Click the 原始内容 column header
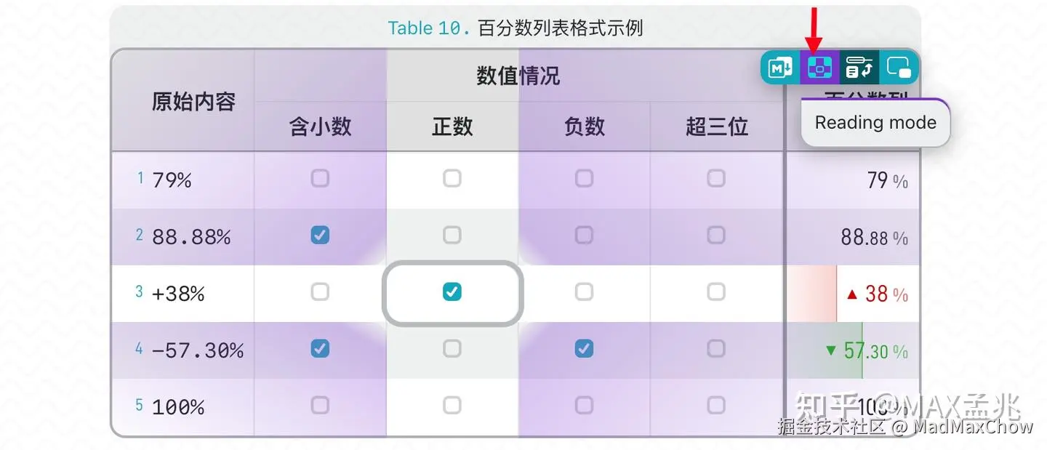This screenshot has width=1047, height=450. (193, 101)
